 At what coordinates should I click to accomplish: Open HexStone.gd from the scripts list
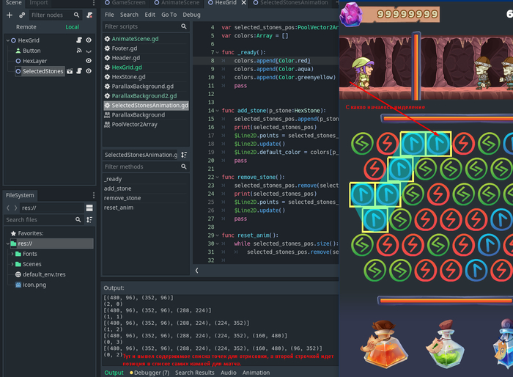[x=128, y=76]
